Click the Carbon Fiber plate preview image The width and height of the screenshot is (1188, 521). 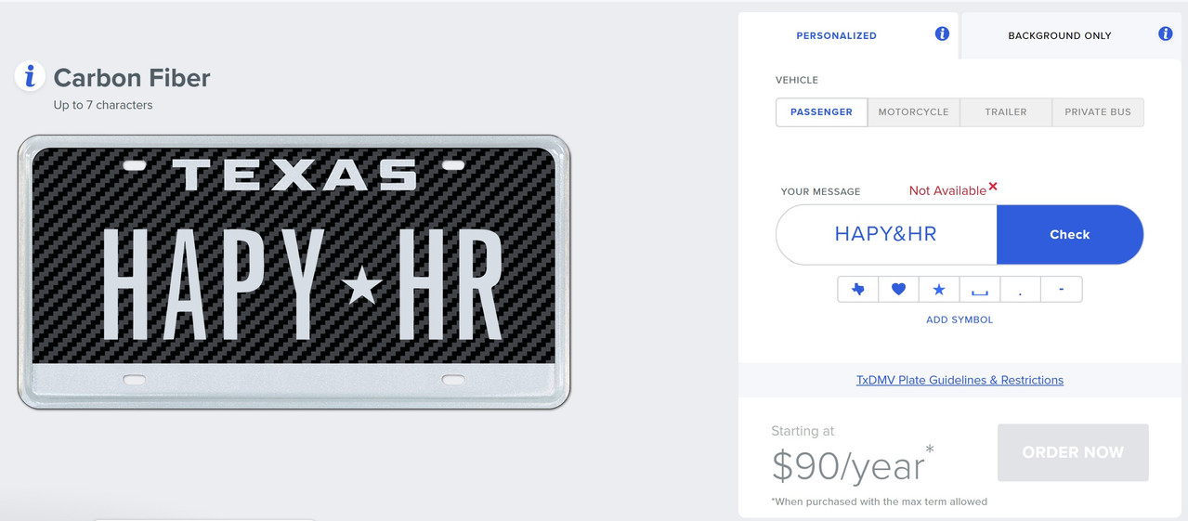coord(294,272)
